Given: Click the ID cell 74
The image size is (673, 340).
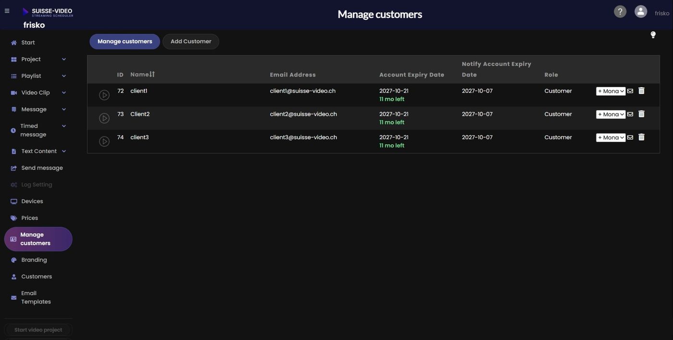Looking at the screenshot, I should coord(120,137).
